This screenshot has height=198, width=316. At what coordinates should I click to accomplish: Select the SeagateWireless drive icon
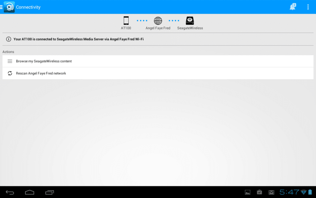190,21
